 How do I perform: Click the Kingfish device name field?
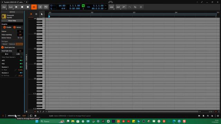coord(12,24)
